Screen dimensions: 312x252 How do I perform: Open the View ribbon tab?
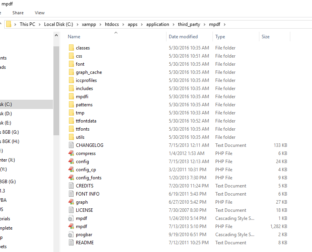[39, 13]
